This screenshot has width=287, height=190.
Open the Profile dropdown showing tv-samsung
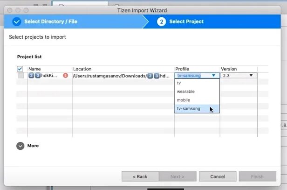click(197, 75)
